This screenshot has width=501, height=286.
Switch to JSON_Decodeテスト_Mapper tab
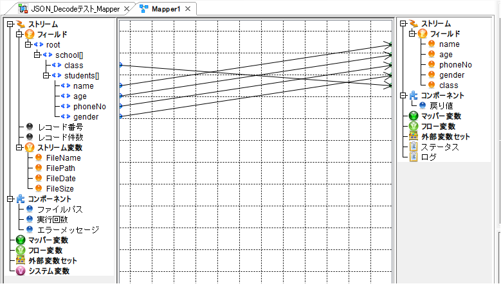[75, 9]
